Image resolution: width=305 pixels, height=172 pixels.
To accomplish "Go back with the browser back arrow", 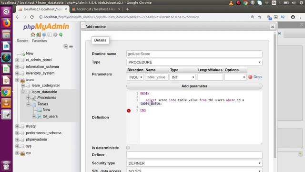I will (18, 17).
